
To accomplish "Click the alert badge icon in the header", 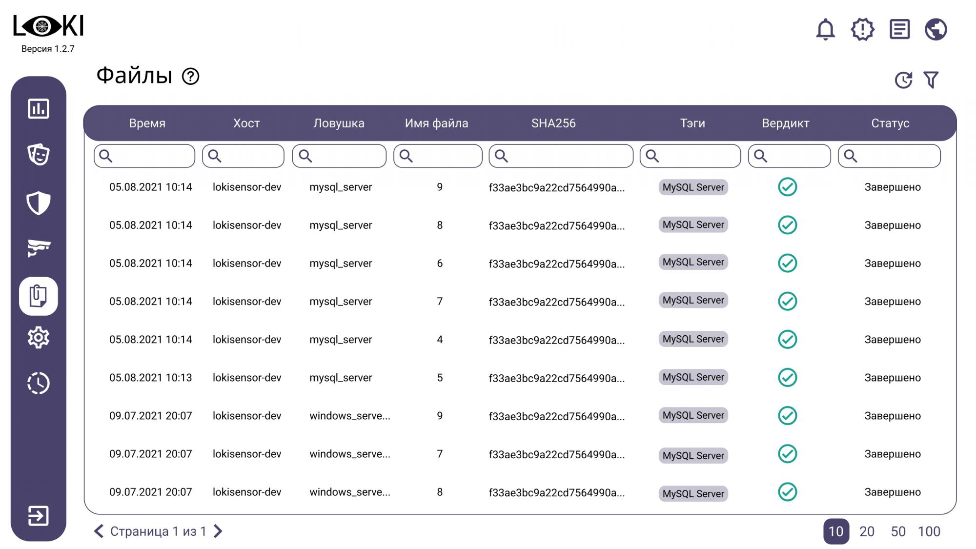I will click(x=862, y=29).
